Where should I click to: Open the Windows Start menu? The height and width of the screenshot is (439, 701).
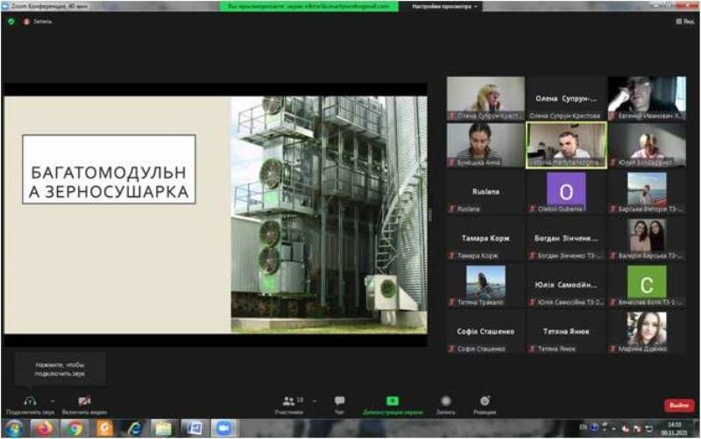point(14,428)
